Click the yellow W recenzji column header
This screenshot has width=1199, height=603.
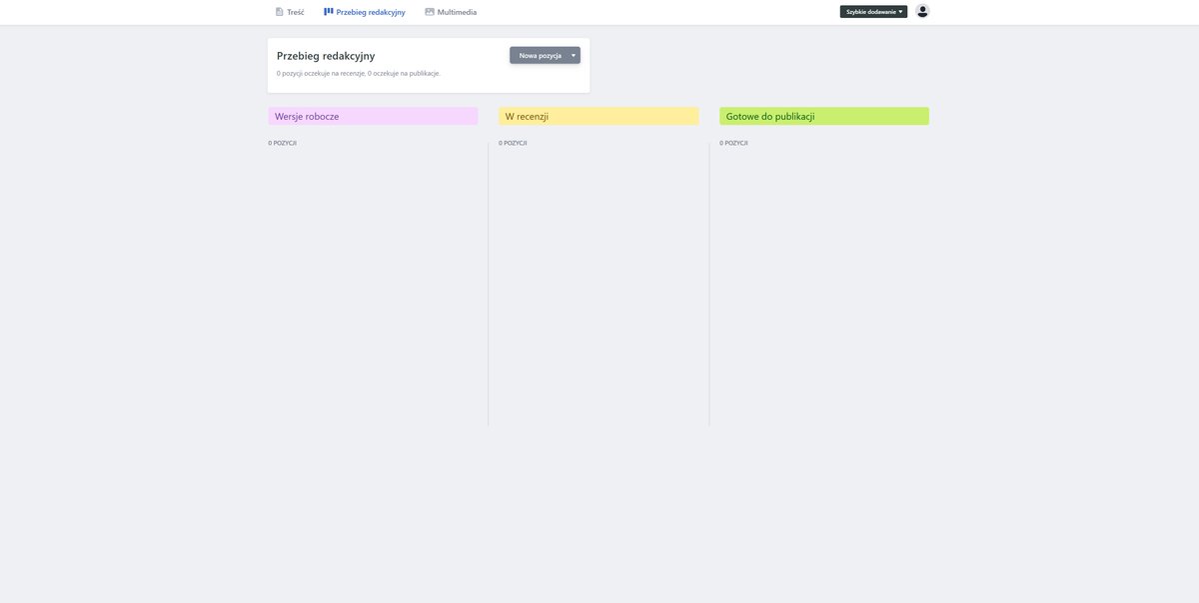coord(599,117)
